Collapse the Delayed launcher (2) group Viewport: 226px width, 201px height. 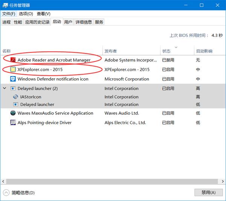click(5, 88)
